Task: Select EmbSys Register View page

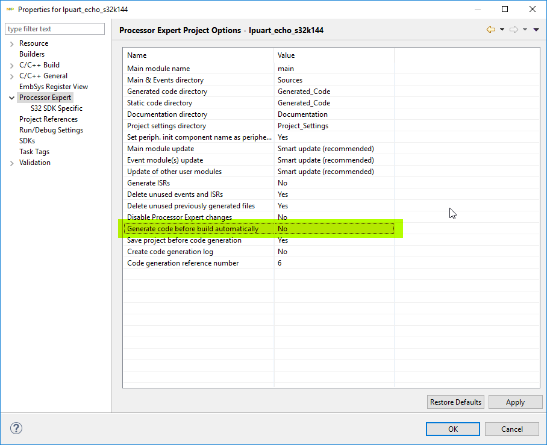Action: pos(54,87)
